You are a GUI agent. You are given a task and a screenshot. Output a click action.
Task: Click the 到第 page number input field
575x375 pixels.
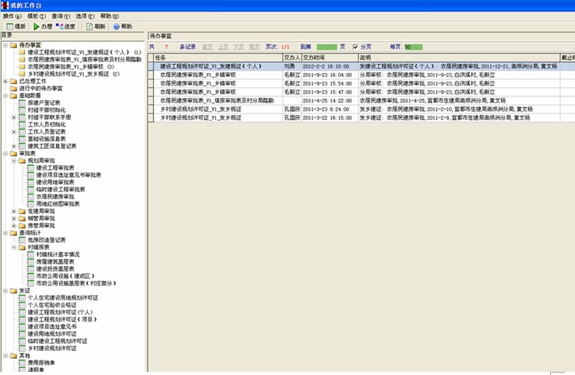(x=326, y=47)
